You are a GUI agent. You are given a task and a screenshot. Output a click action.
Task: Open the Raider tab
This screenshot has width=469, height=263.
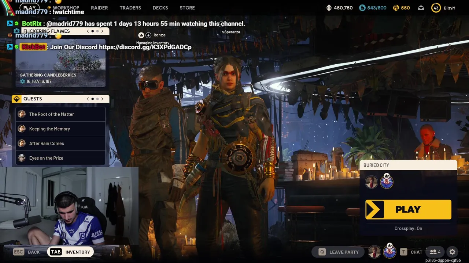point(99,8)
